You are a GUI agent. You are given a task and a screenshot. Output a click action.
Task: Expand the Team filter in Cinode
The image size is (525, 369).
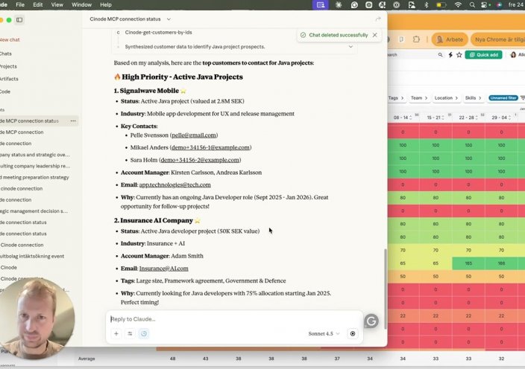[x=419, y=98]
